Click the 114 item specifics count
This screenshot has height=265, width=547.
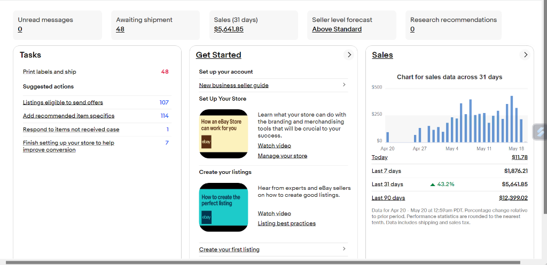(x=165, y=116)
